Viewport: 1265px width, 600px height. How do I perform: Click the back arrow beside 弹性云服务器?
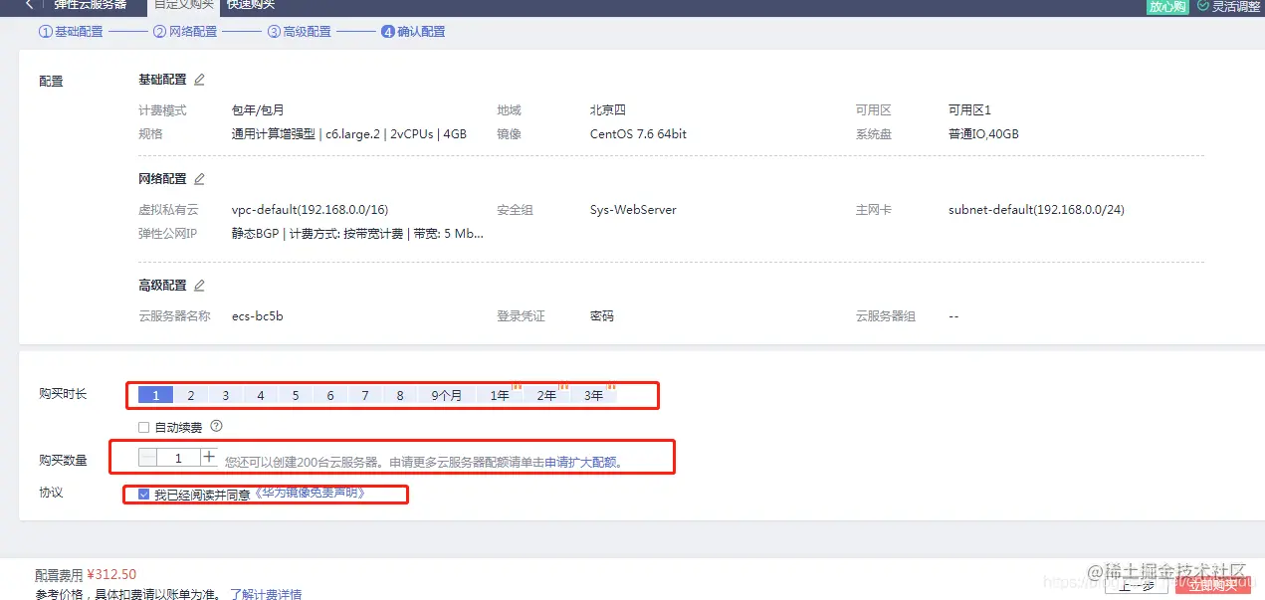pyautogui.click(x=29, y=5)
